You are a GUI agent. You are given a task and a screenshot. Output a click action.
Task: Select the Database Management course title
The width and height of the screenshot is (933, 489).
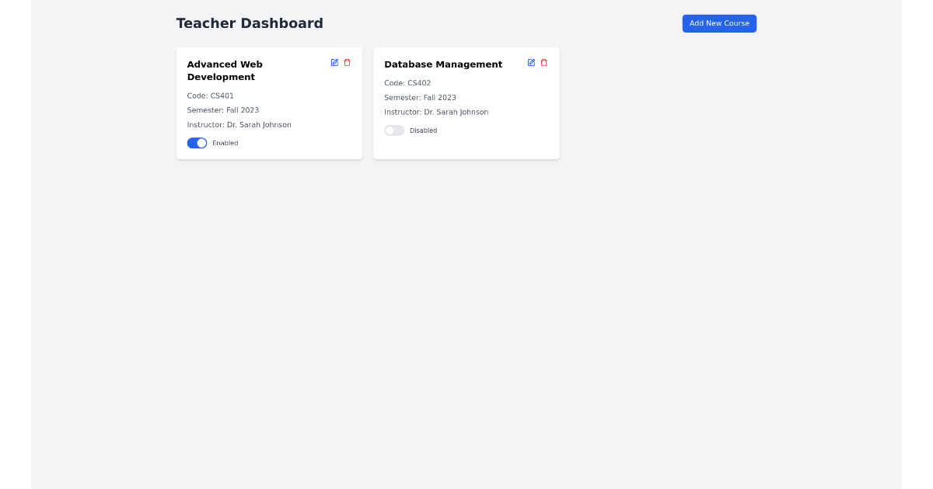[443, 64]
